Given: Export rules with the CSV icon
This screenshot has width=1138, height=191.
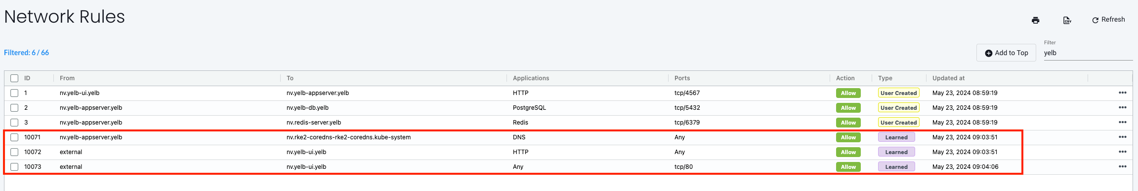Looking at the screenshot, I should 1067,20.
